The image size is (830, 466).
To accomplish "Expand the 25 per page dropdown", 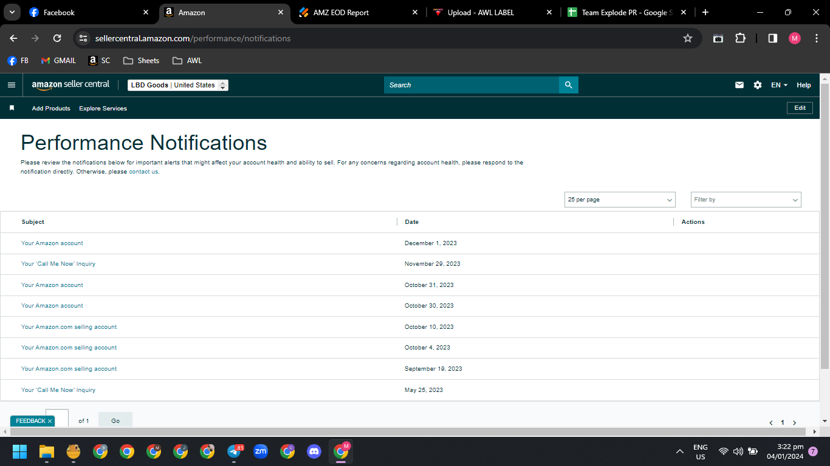I will 620,200.
